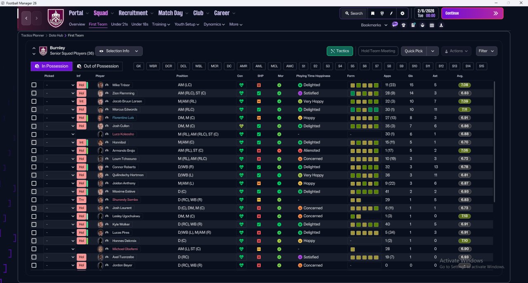Tick the checkbox for Mike Trésor
This screenshot has height=283, width=528.
coord(34,85)
